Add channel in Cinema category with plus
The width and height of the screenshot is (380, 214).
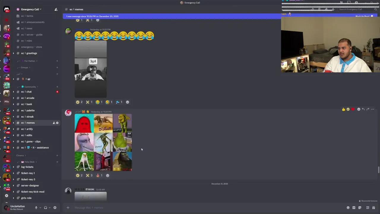pos(57,155)
